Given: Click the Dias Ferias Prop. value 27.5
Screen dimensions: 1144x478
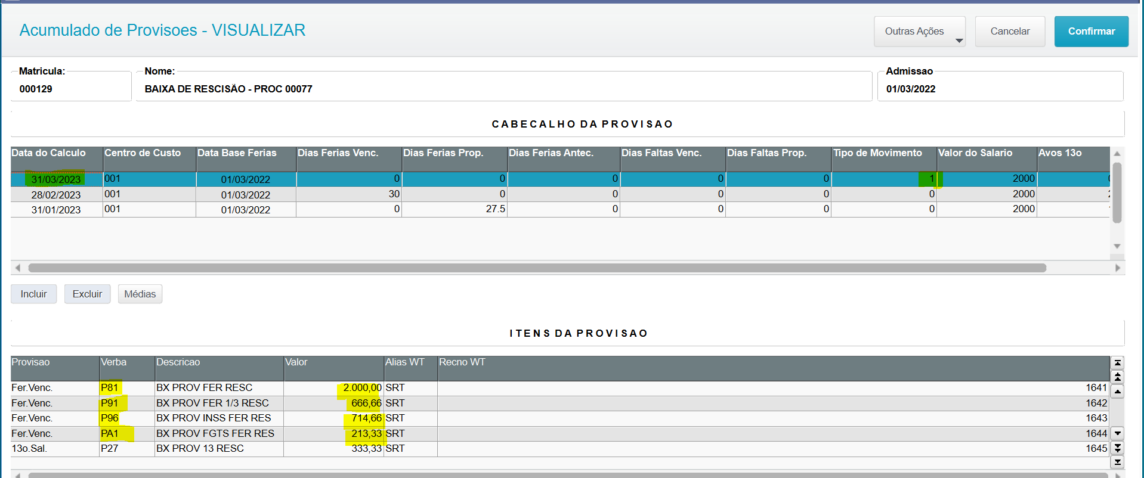Looking at the screenshot, I should 454,209.
